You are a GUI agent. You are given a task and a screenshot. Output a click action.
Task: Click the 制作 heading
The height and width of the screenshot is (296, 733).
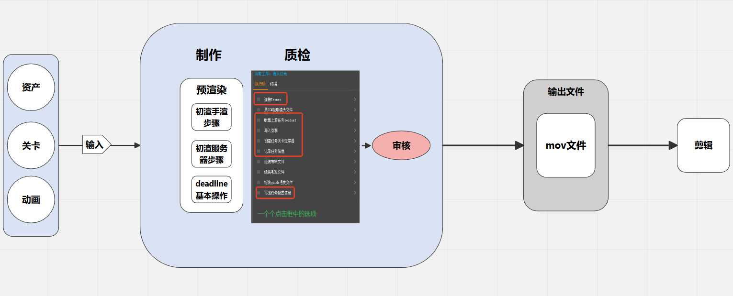[x=209, y=55]
